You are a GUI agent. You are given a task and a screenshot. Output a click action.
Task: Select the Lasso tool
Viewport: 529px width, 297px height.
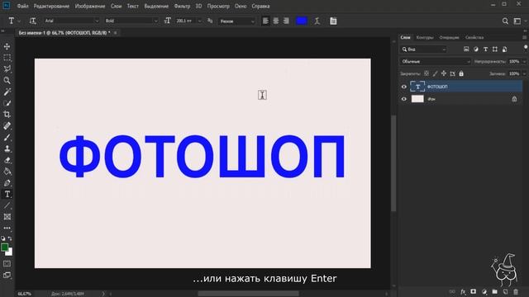click(7, 69)
